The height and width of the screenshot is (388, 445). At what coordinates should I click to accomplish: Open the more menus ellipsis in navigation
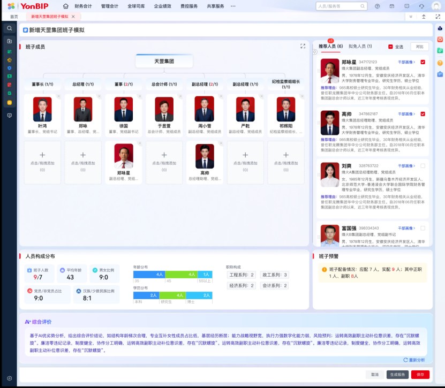click(x=233, y=6)
